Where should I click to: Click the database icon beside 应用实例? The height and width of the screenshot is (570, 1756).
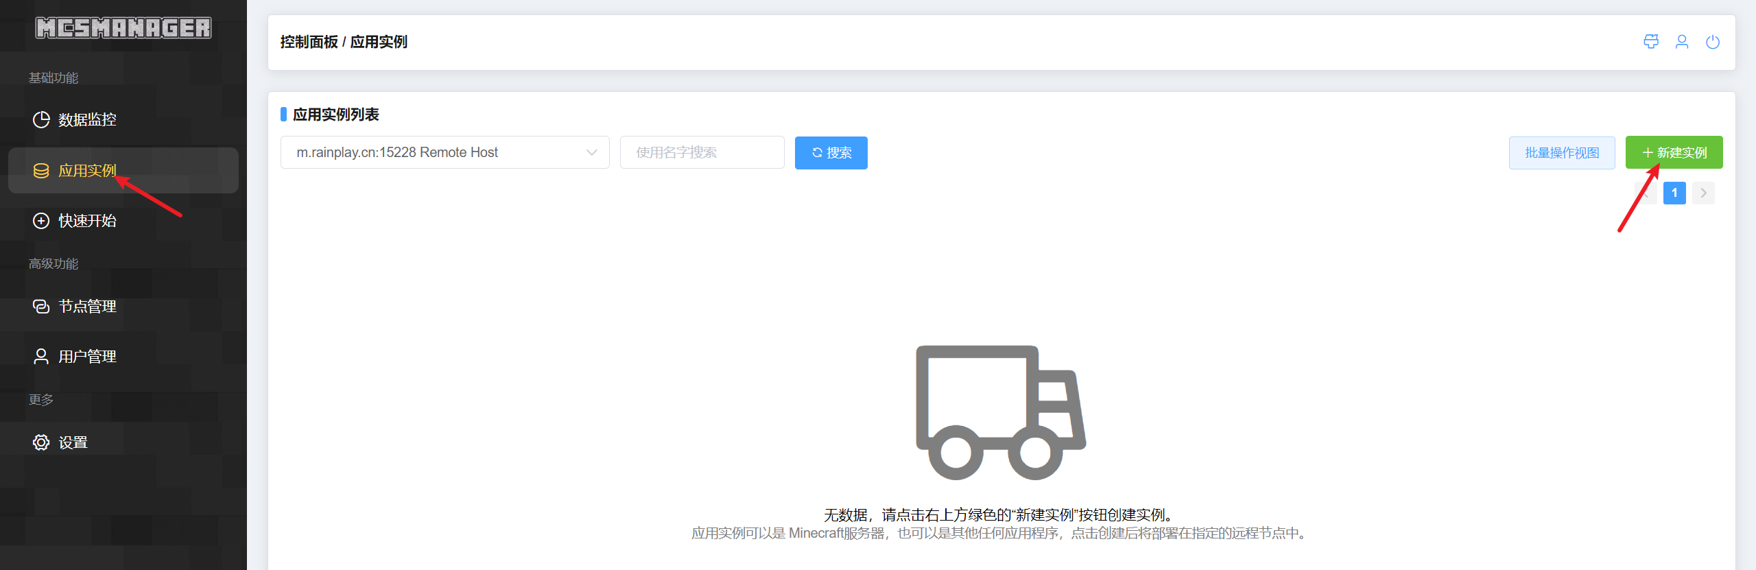click(41, 171)
